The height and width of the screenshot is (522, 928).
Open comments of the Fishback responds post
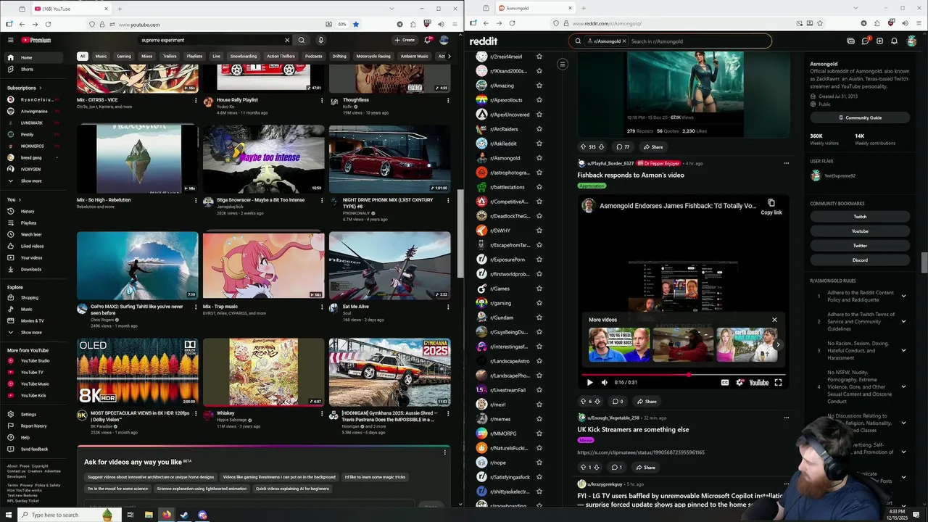click(617, 401)
